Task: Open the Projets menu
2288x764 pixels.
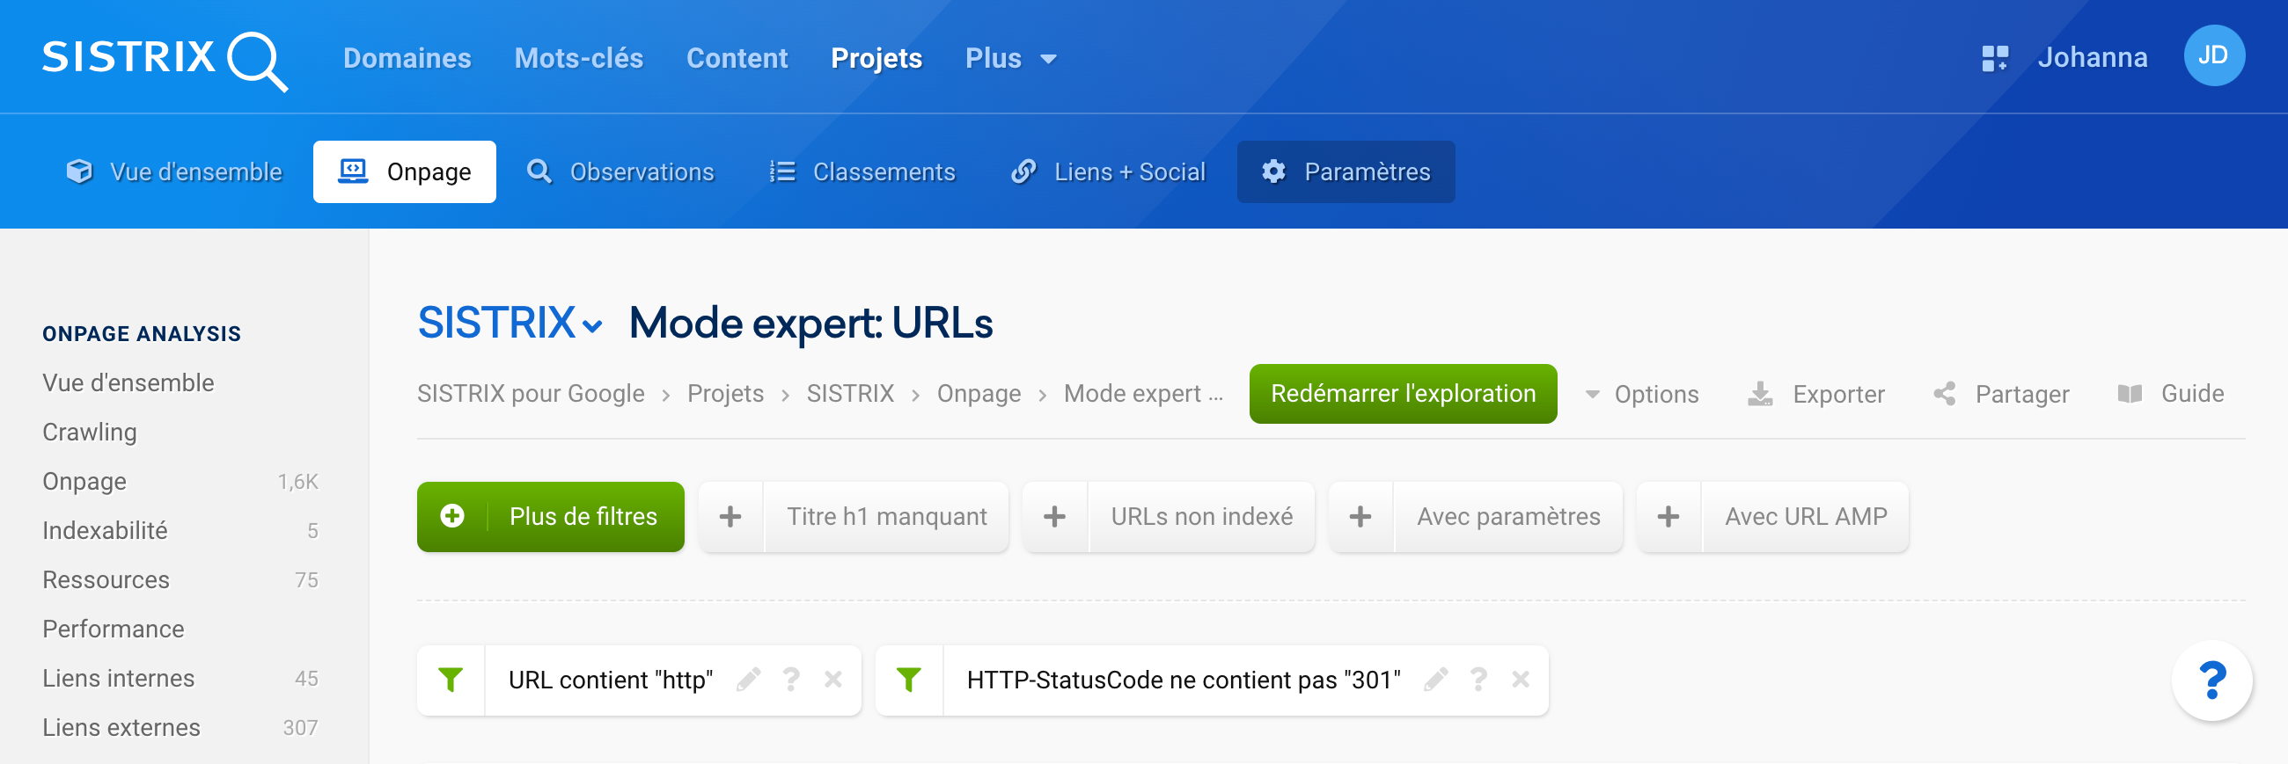Action: click(x=876, y=59)
